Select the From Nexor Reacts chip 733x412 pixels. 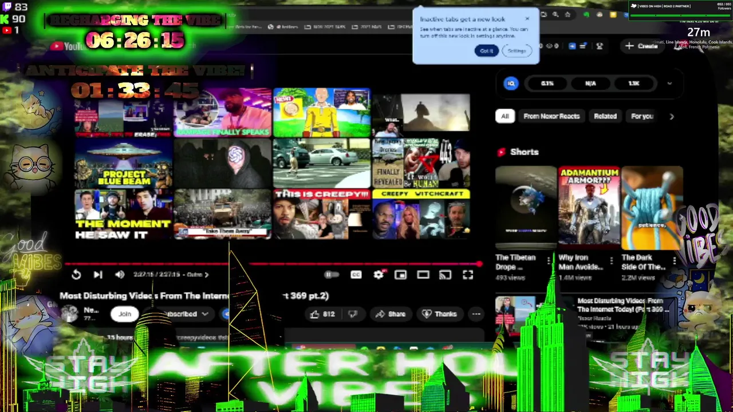[x=551, y=116]
